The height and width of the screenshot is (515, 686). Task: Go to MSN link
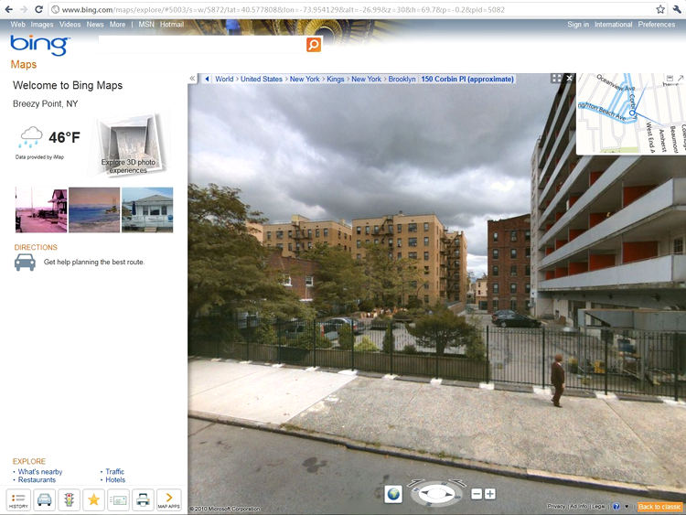click(x=146, y=25)
